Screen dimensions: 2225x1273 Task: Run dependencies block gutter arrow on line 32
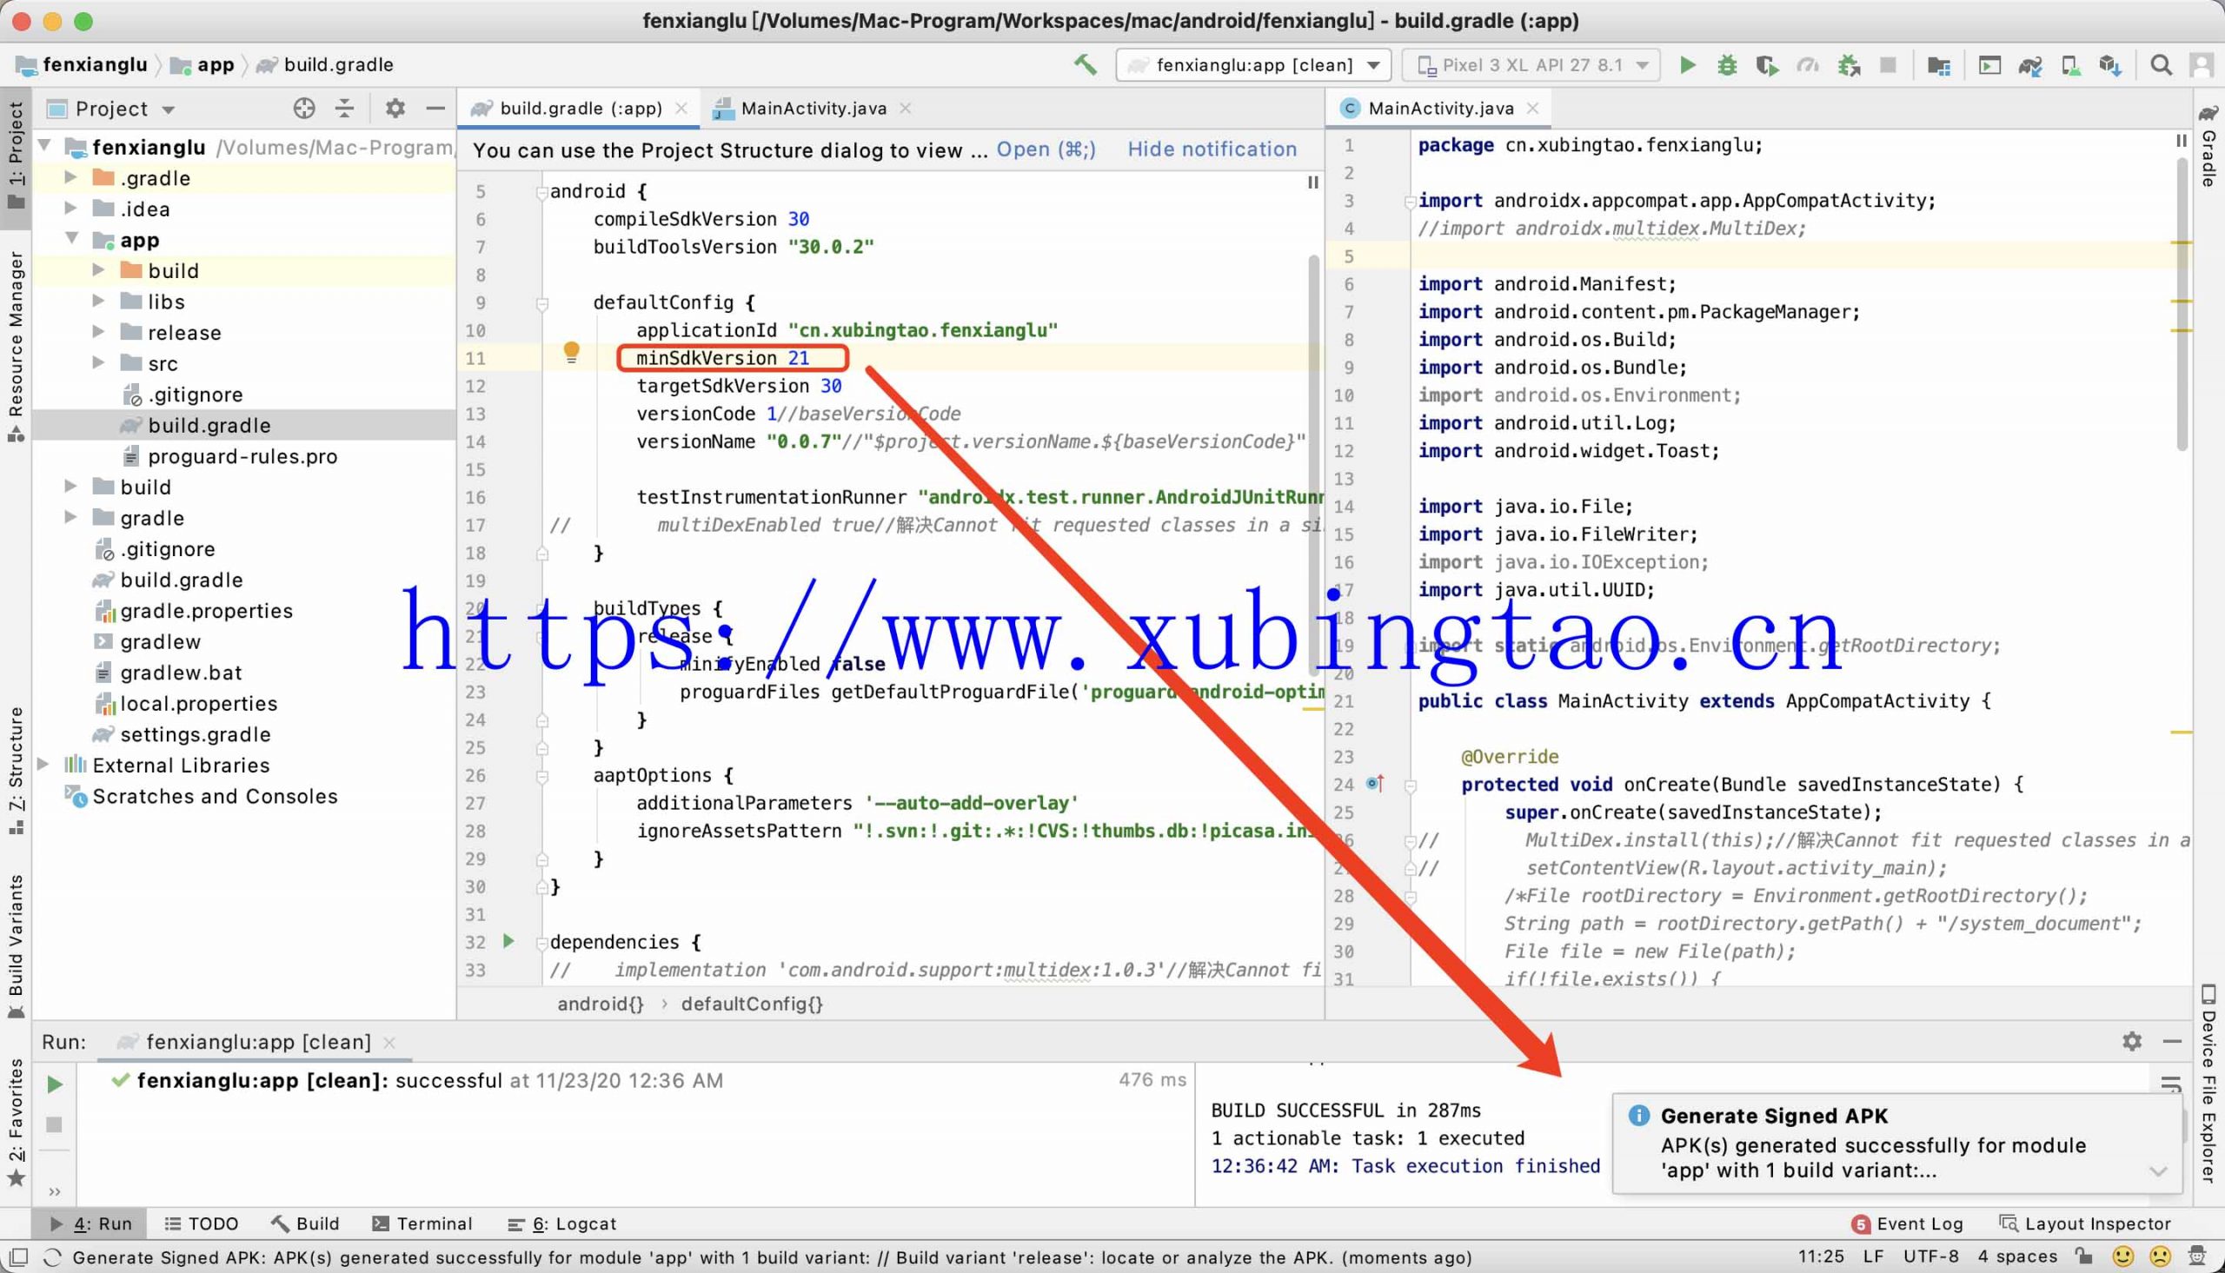508,941
